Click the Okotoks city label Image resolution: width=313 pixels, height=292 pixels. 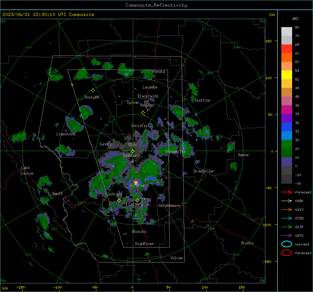point(139,232)
